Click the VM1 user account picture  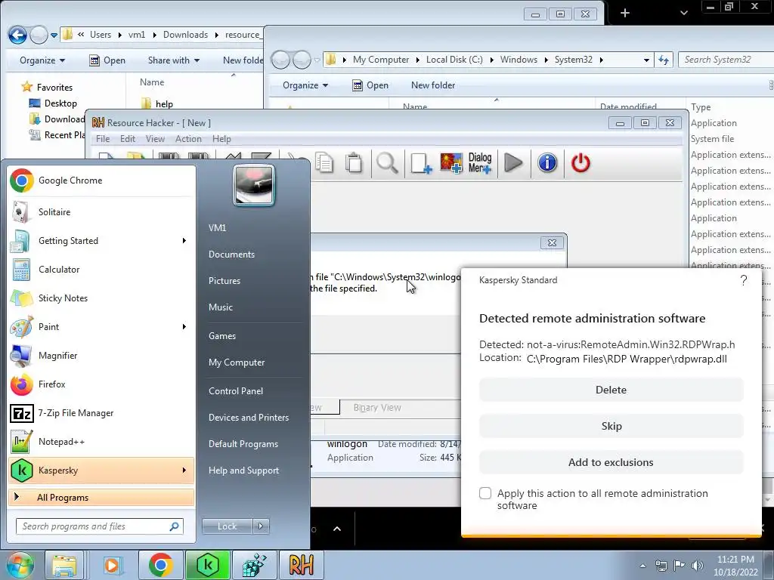coord(254,186)
